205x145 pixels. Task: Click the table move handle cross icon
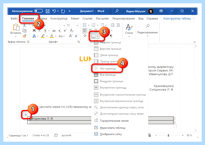pos(26,115)
